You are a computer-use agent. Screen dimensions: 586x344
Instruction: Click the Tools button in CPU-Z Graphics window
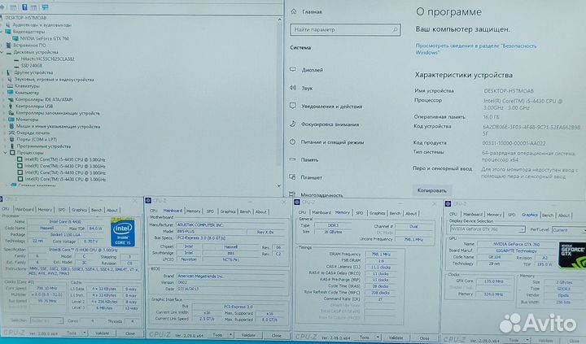(514, 340)
